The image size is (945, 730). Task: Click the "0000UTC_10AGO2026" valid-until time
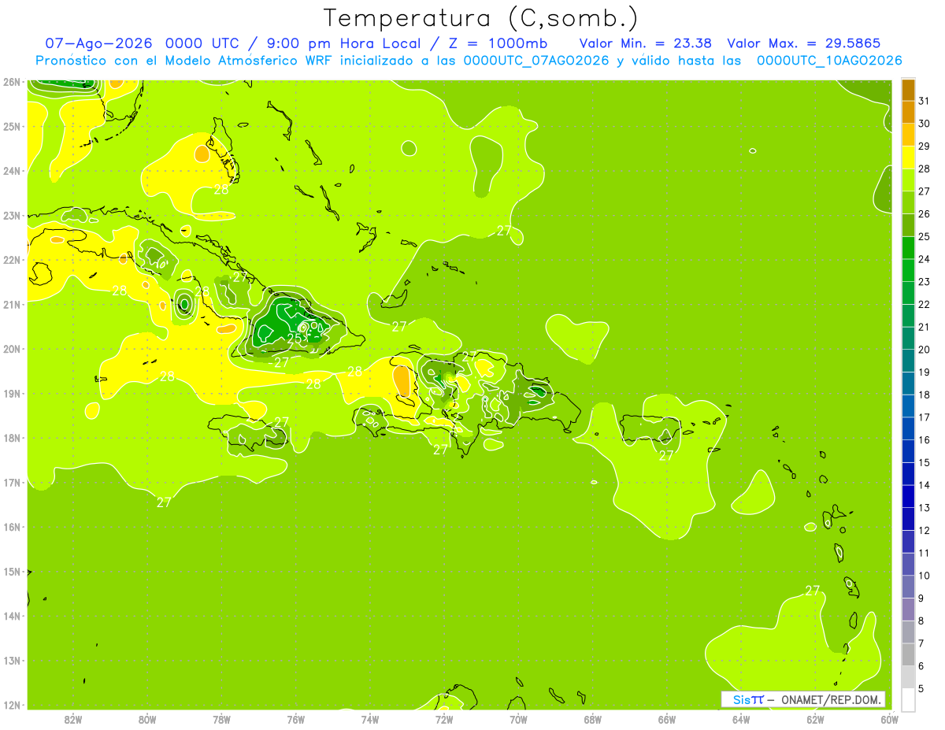click(829, 61)
